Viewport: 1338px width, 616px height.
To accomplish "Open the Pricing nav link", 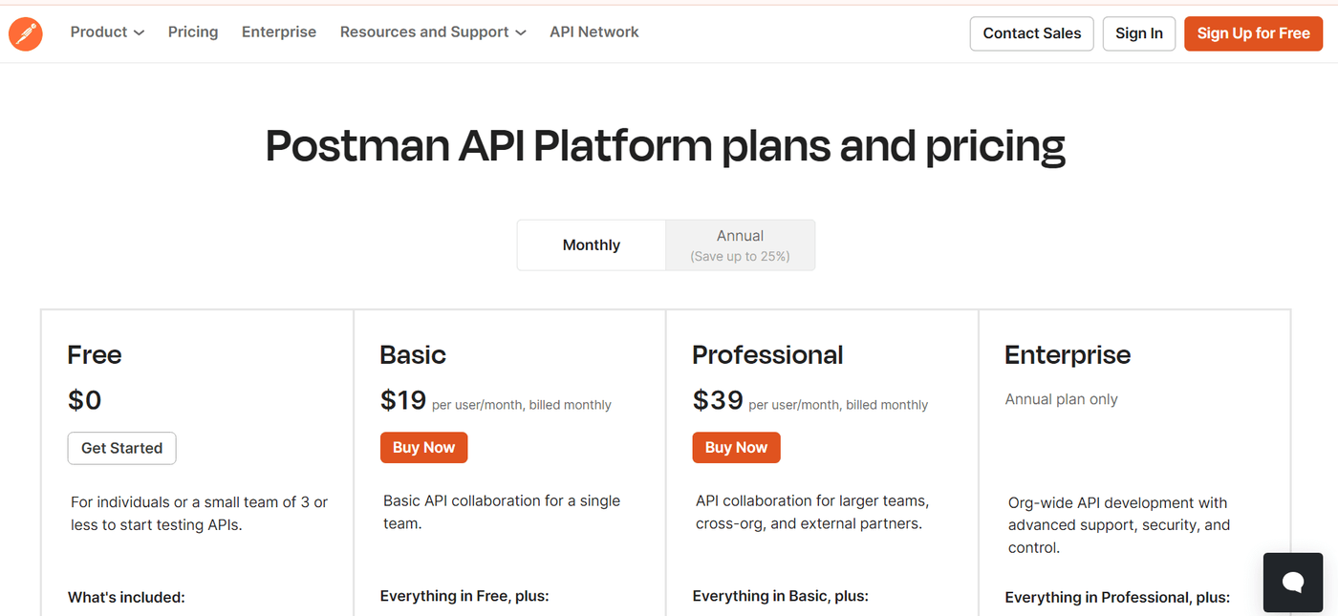I will 193,32.
